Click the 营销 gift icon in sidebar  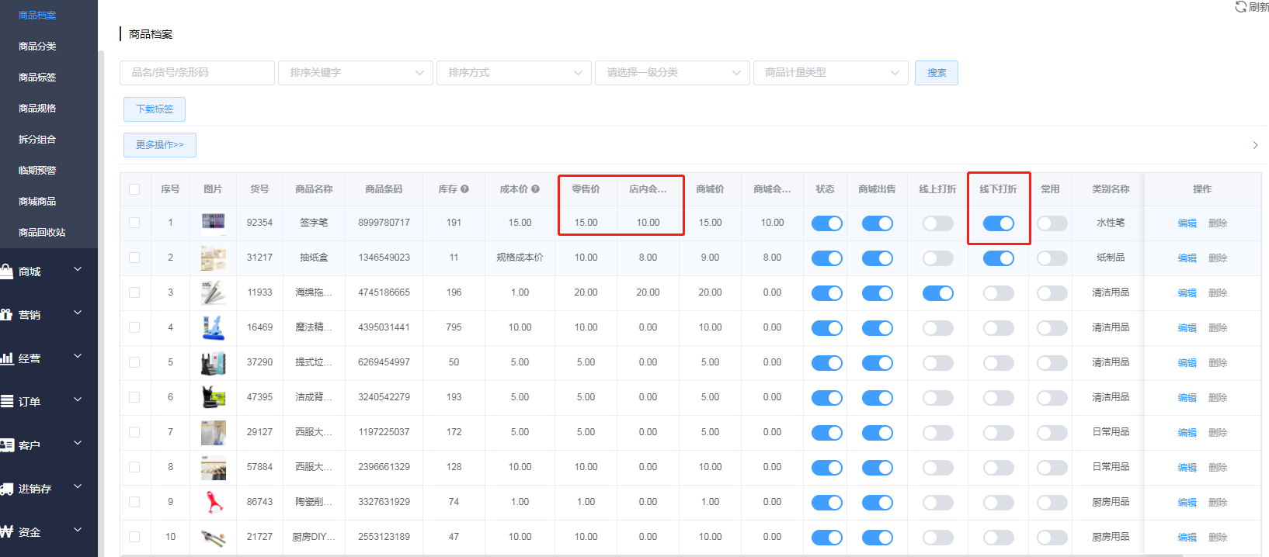[7, 315]
